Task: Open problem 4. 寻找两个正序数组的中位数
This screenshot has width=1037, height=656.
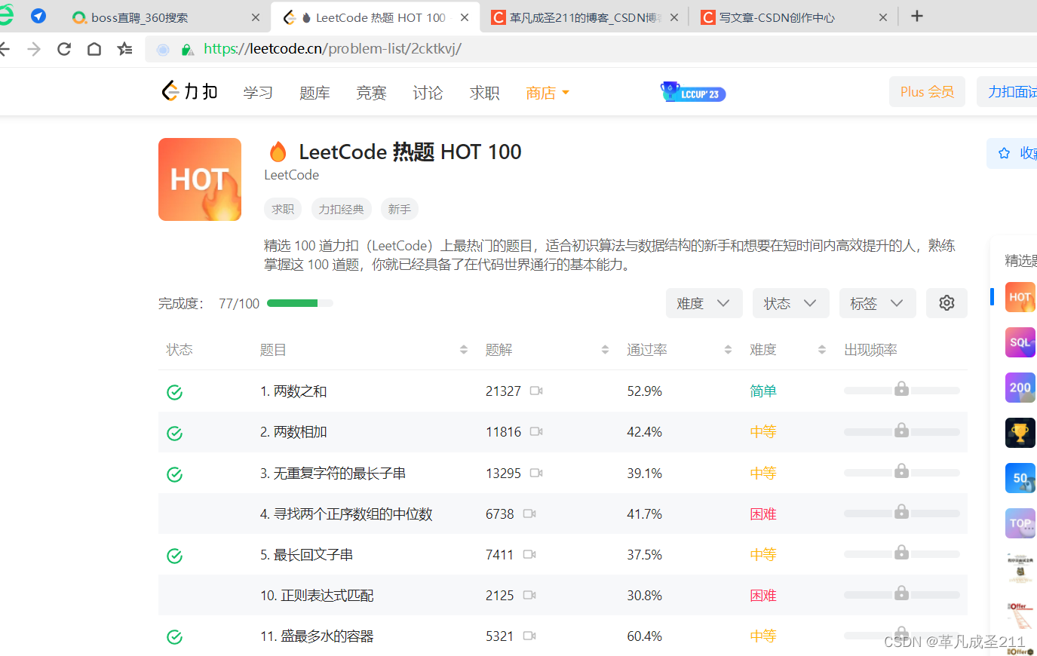Action: pyautogui.click(x=346, y=514)
